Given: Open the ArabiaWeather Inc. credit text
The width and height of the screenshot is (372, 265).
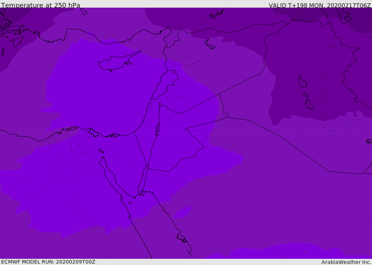Looking at the screenshot, I should point(346,262).
